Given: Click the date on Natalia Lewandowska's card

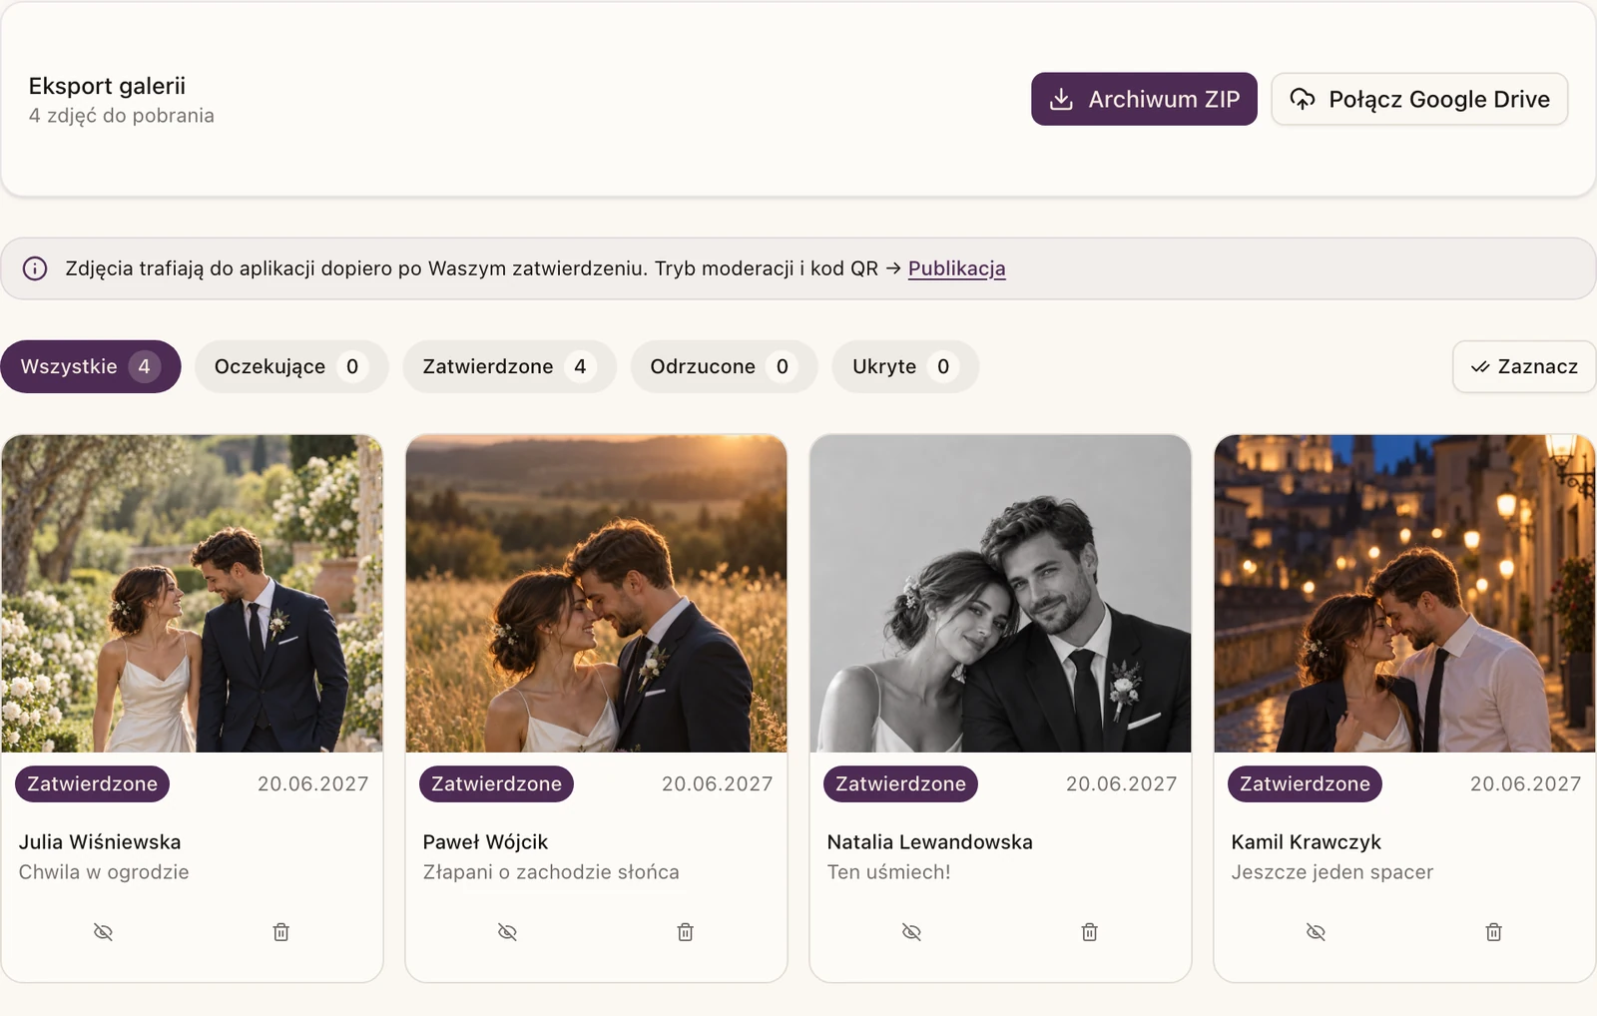Looking at the screenshot, I should pyautogui.click(x=1121, y=784).
